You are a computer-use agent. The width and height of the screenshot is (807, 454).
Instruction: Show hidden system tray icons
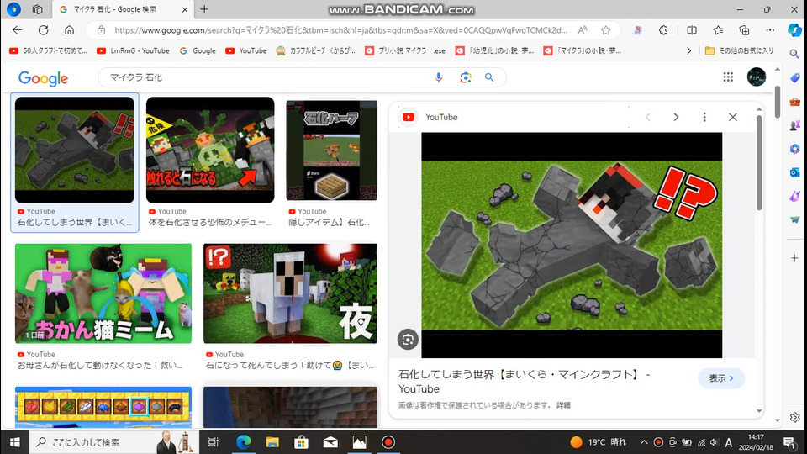(644, 442)
